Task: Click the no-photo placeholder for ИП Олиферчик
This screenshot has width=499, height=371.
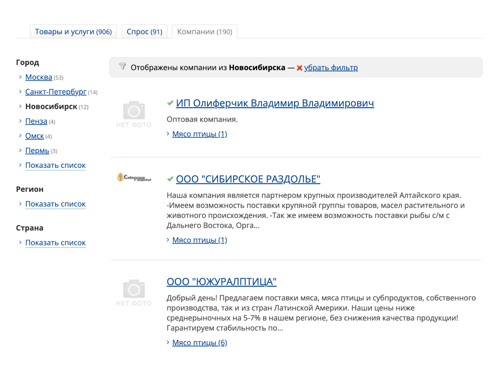Action: point(134,114)
